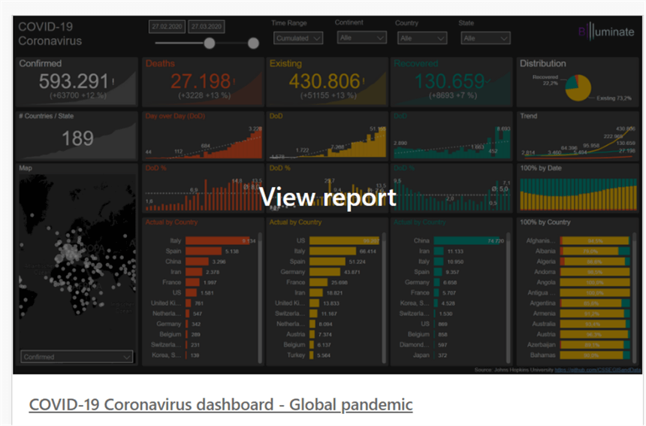This screenshot has width=646, height=426.
Task: Click the Bahamas row in 100% by Country
Action: tap(578, 355)
